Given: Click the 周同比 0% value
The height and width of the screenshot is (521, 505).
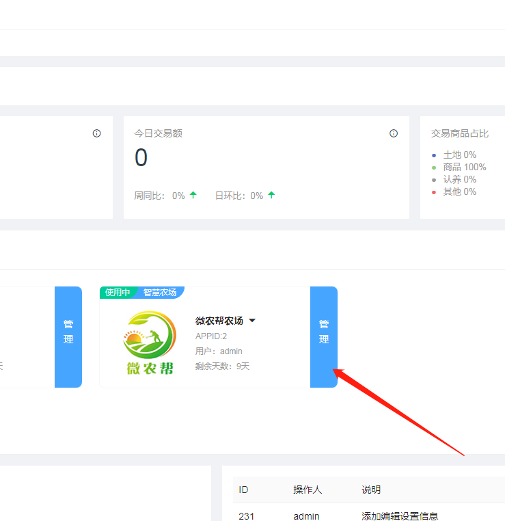Looking at the screenshot, I should coord(178,196).
